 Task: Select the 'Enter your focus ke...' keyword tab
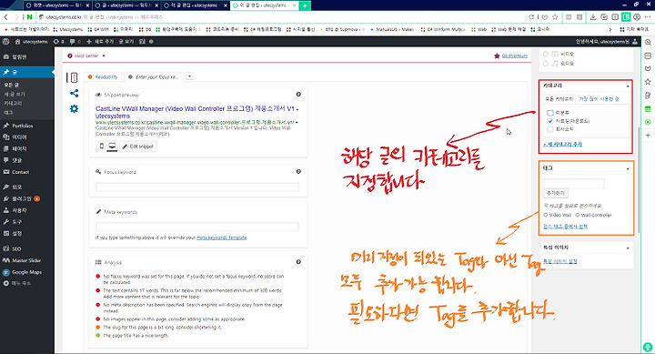click(x=154, y=77)
